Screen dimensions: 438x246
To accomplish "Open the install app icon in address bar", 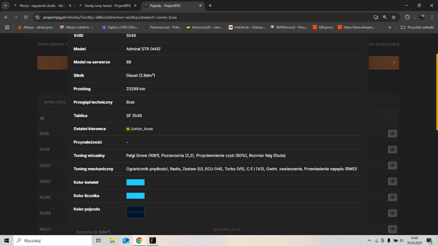I will point(376,18).
